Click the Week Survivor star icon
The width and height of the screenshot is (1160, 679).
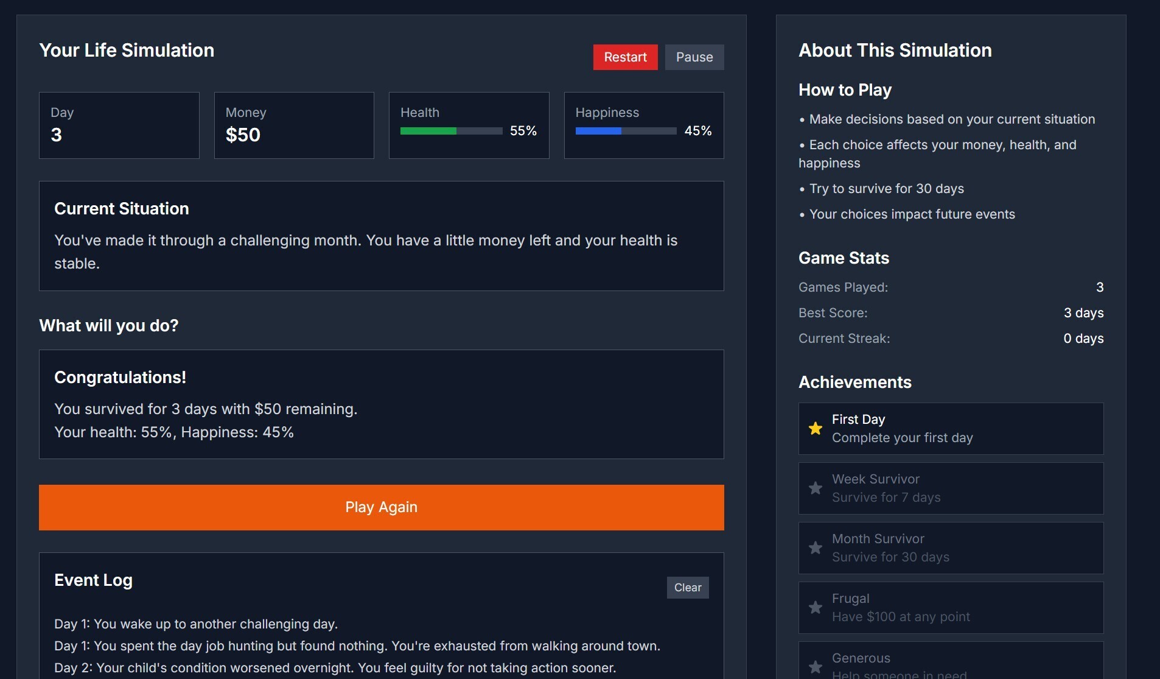click(x=815, y=488)
